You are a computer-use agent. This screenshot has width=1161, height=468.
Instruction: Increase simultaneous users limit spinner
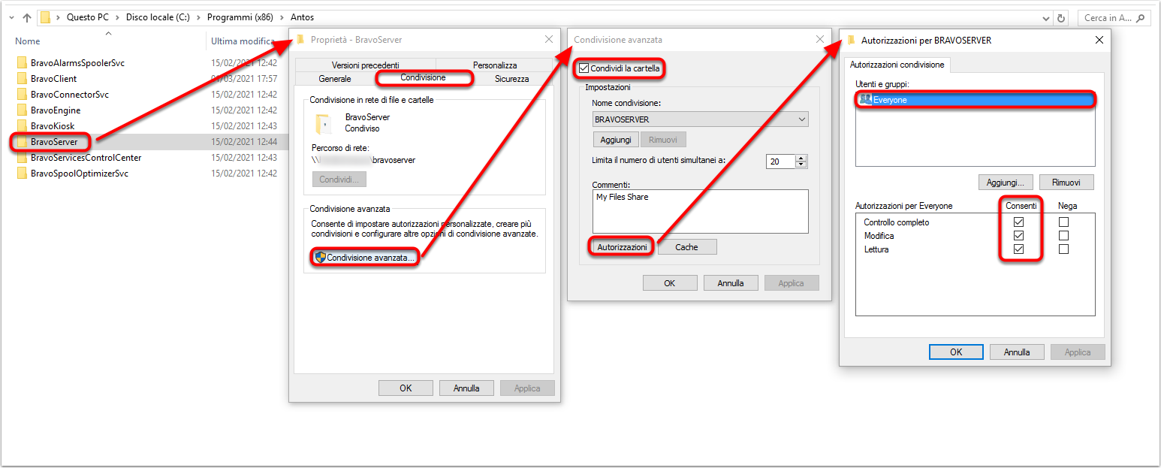point(801,159)
